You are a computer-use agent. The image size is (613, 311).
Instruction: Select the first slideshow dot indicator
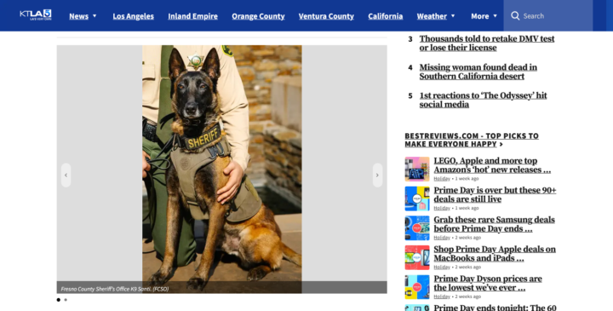pos(58,300)
